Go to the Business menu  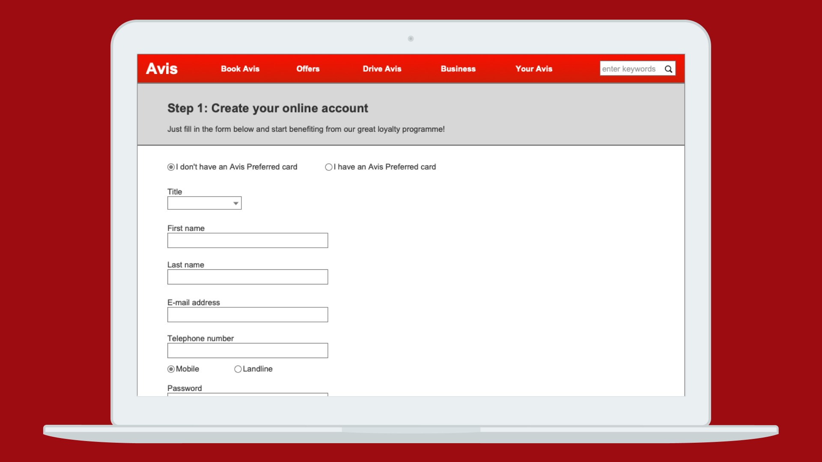[x=458, y=69]
